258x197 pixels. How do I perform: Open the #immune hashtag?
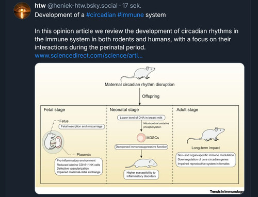click(131, 15)
